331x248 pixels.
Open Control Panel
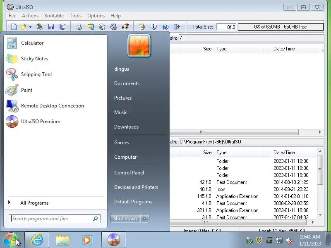[129, 173]
